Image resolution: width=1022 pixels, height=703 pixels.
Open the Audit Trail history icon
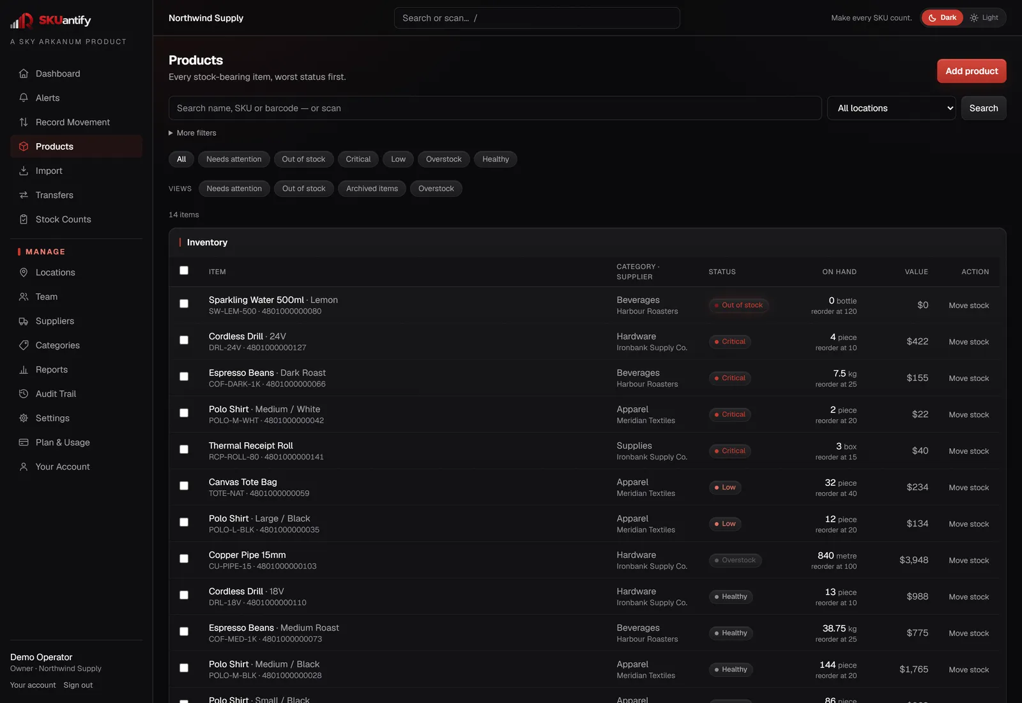pos(24,394)
